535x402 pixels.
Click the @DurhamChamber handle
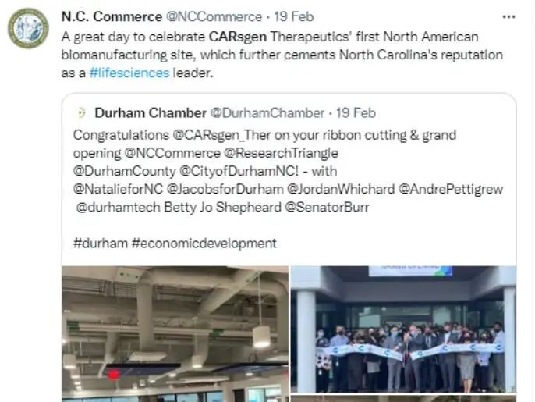point(267,113)
